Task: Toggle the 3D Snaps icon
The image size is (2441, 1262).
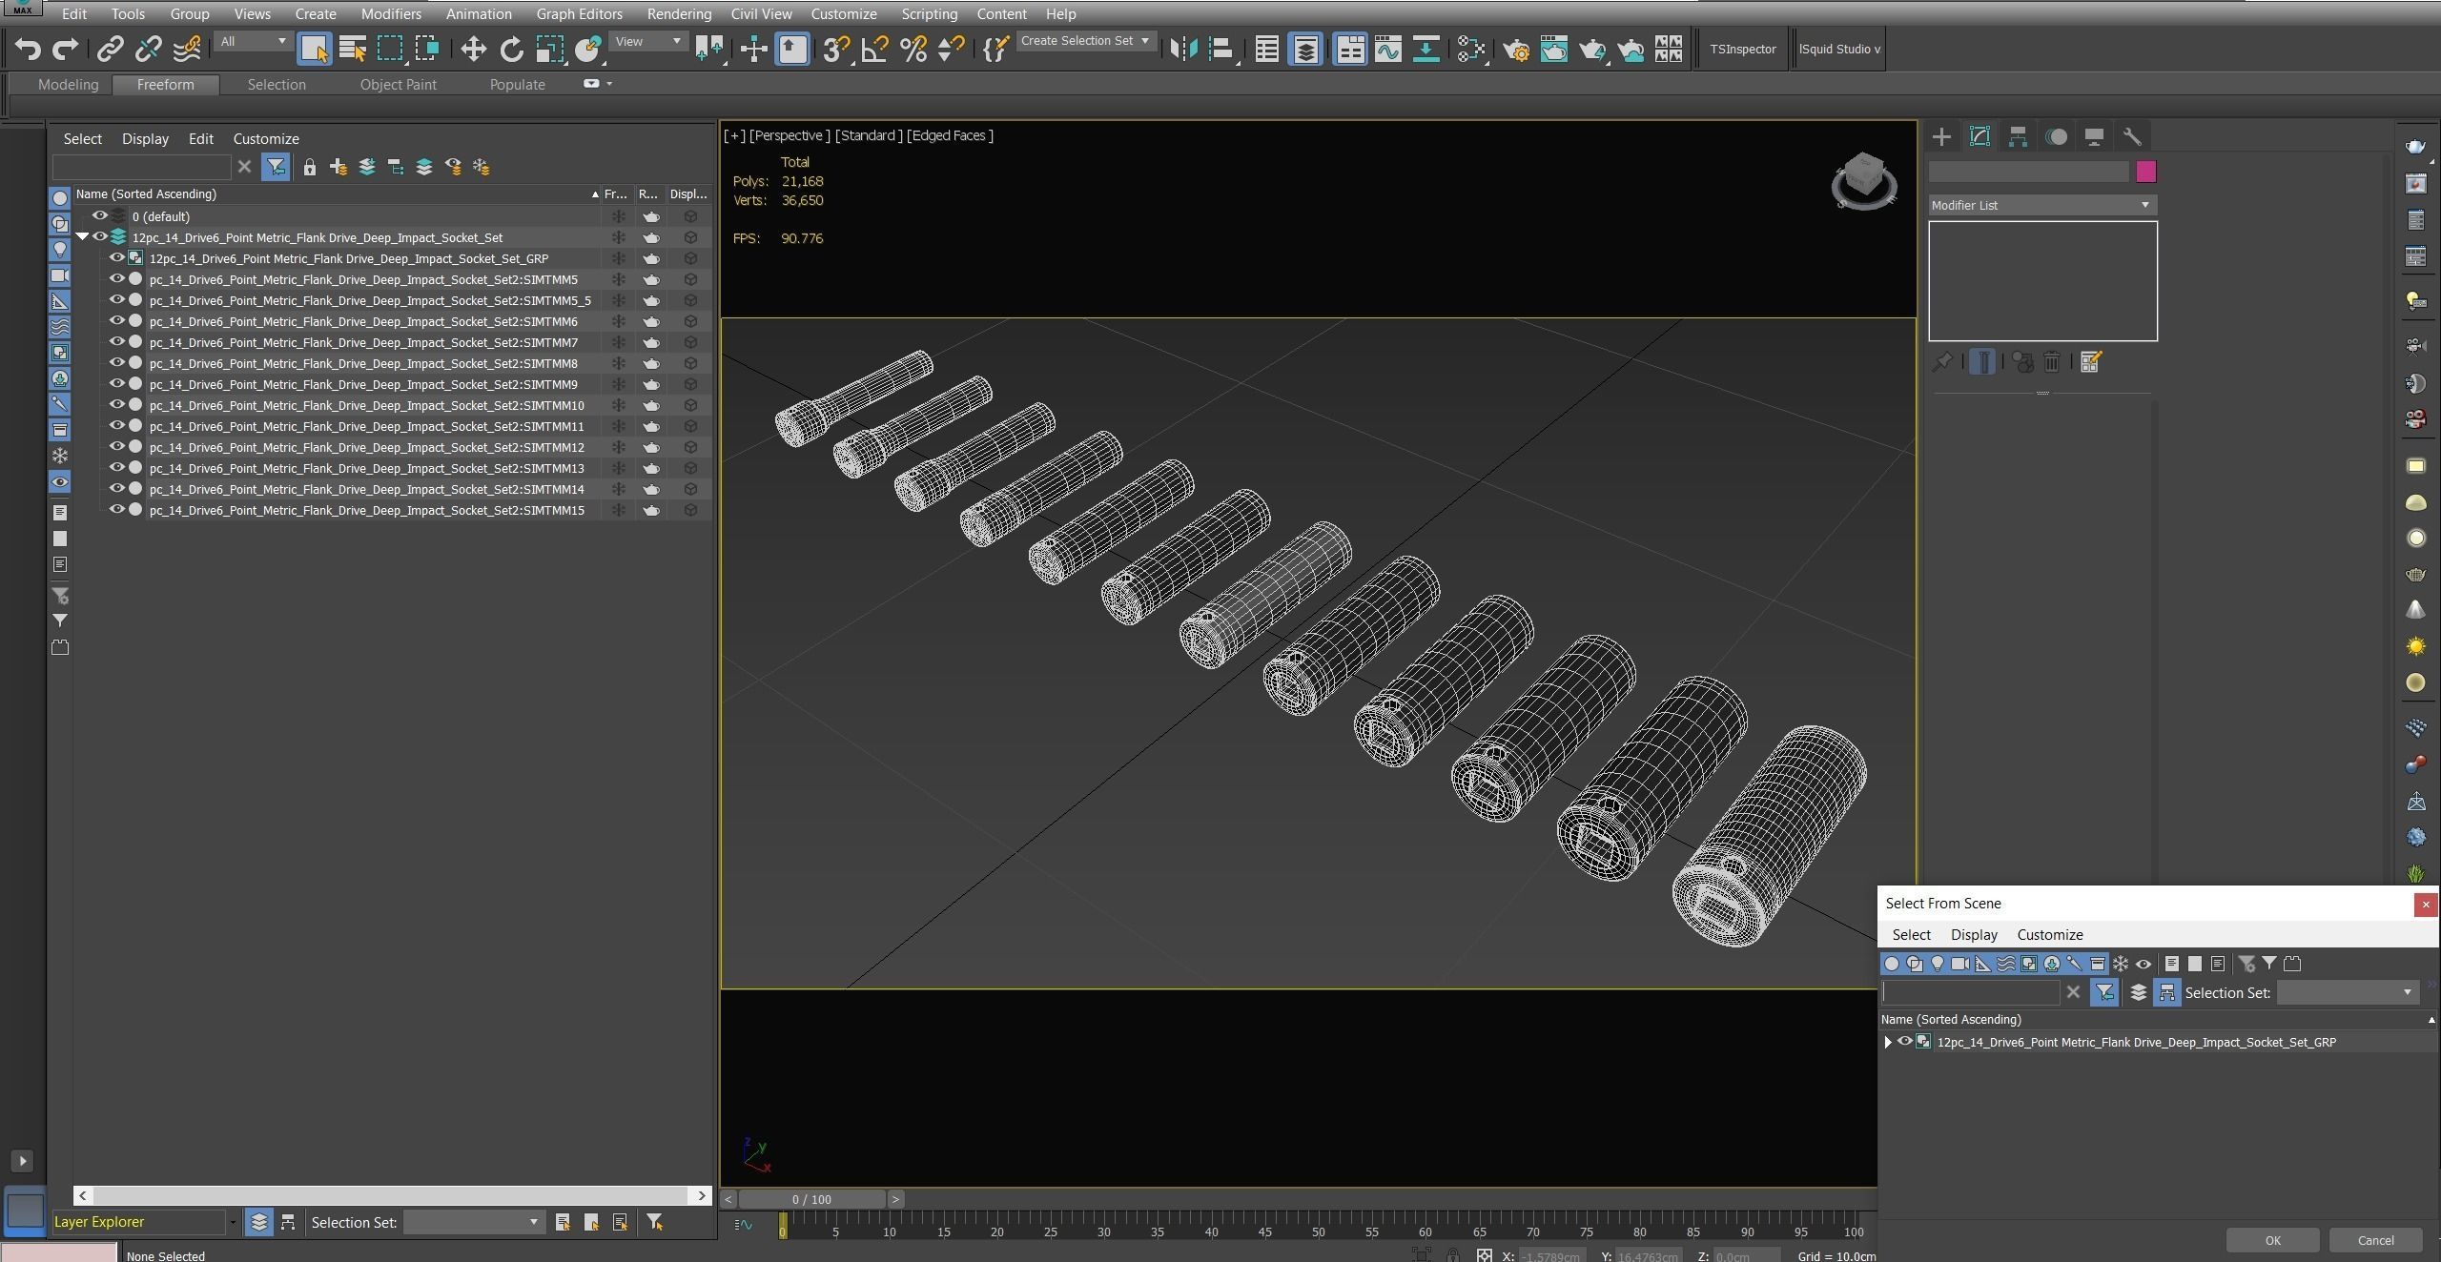Action: (x=836, y=49)
